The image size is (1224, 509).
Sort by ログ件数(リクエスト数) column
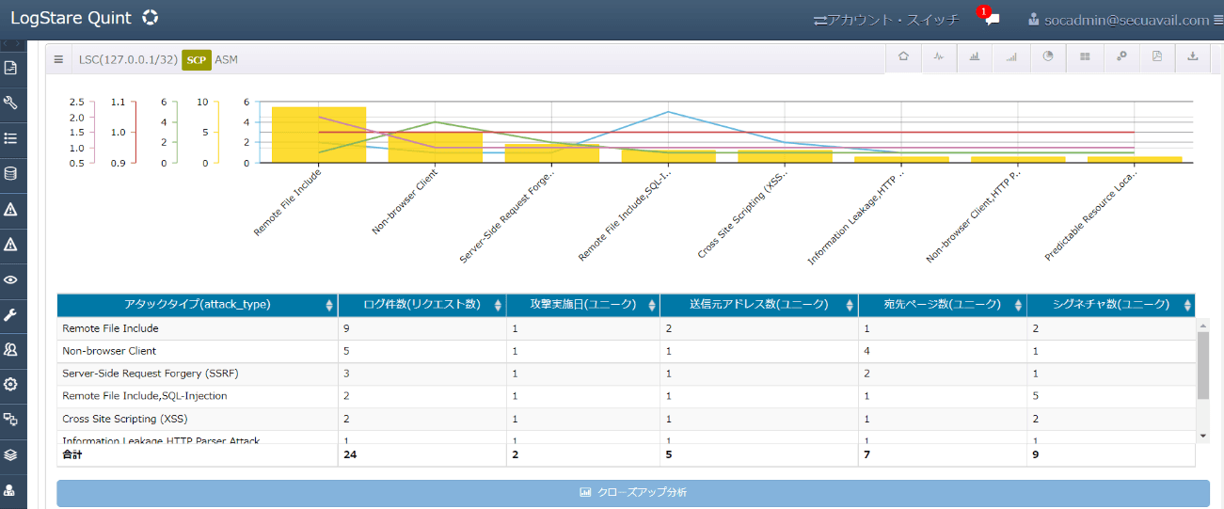point(421,305)
